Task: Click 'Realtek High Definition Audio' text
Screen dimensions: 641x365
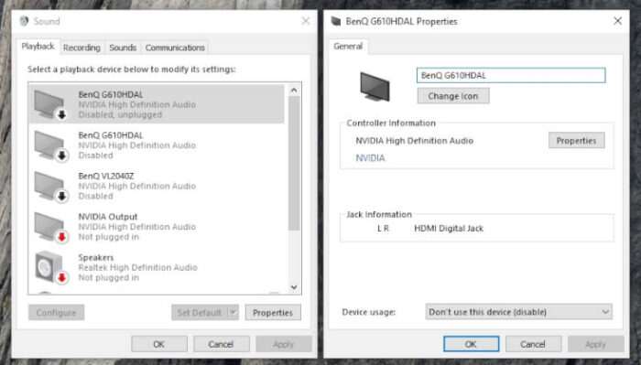Action: point(137,267)
